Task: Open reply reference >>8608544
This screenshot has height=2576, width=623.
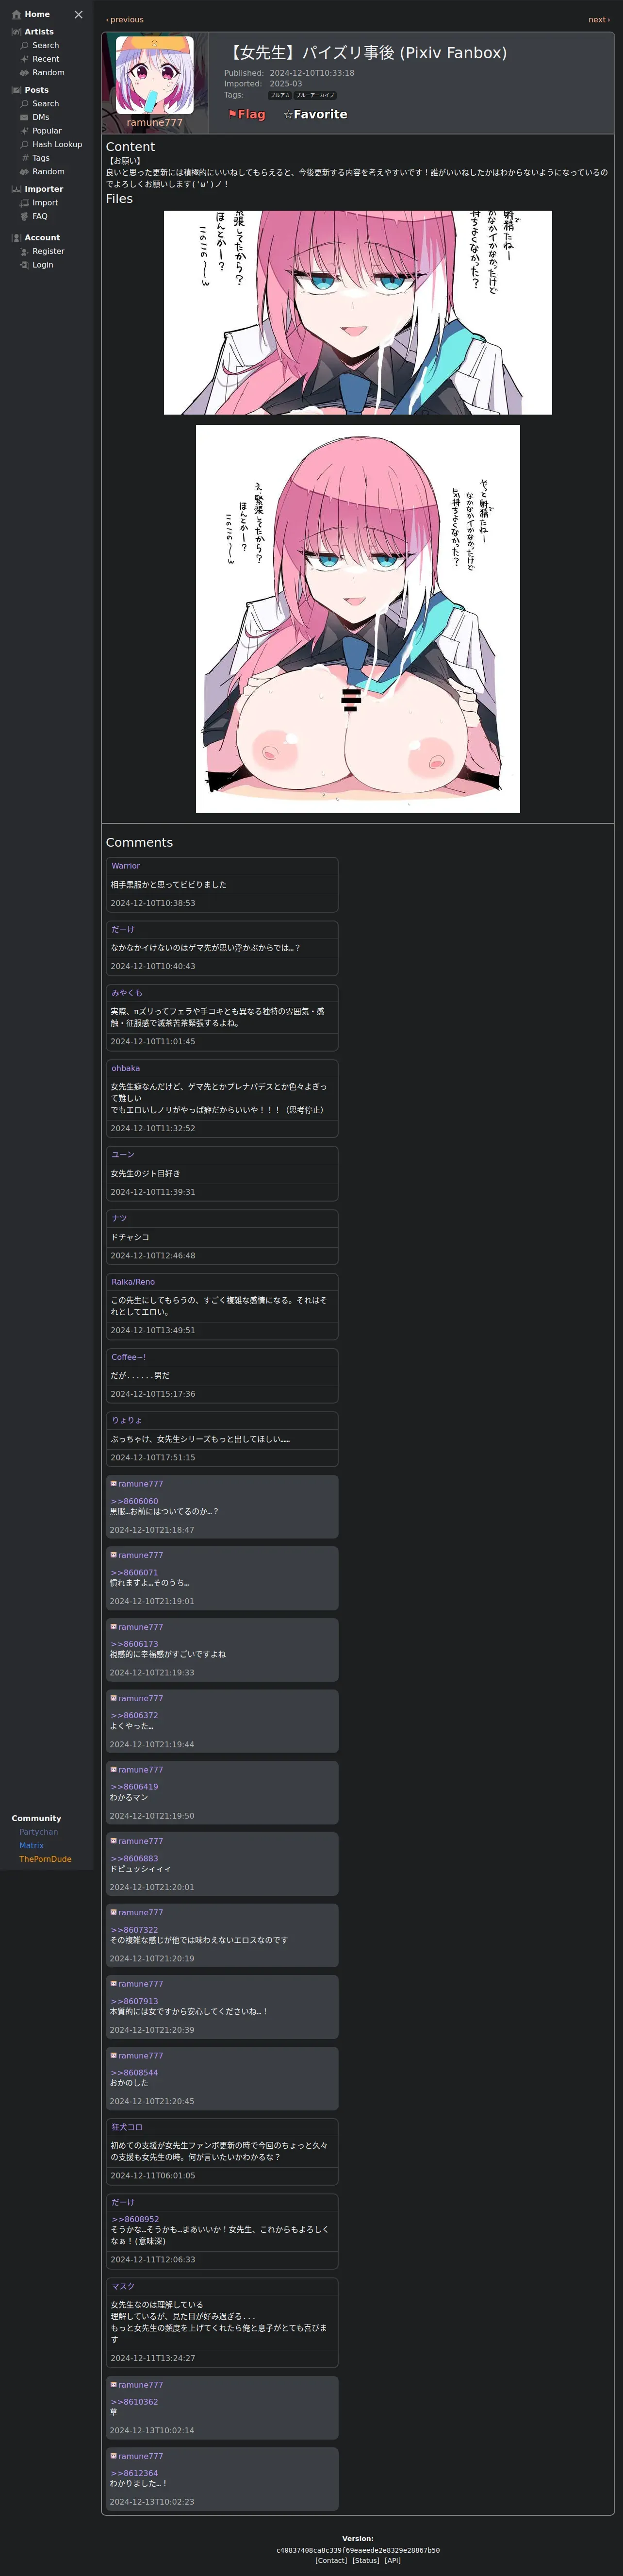Action: 134,2073
